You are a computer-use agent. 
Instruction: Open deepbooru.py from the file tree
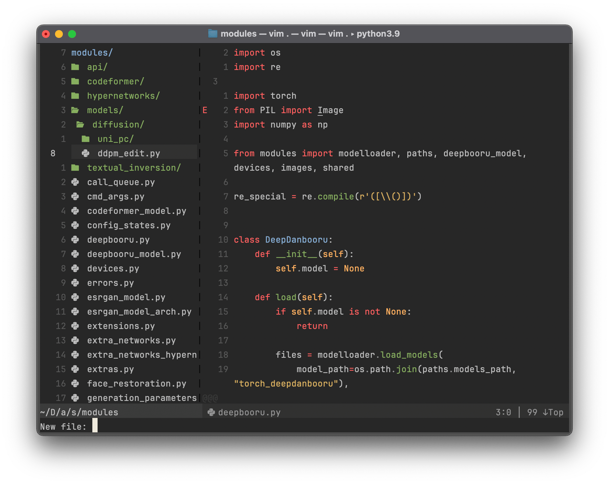click(118, 240)
